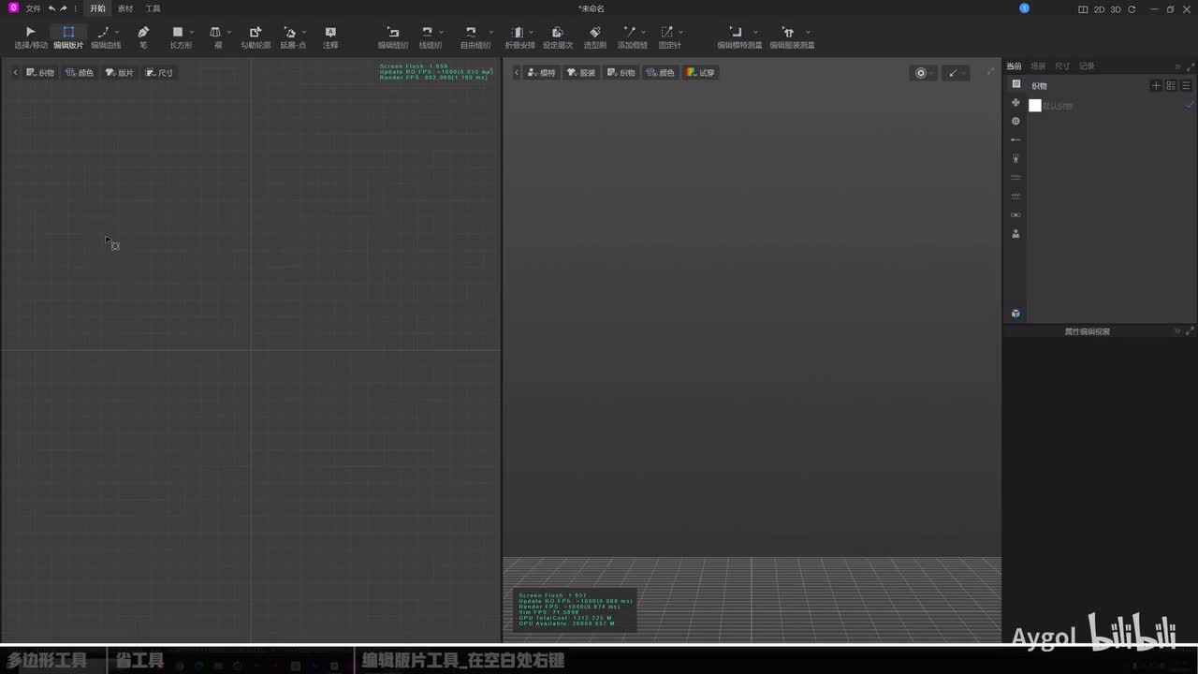The height and width of the screenshot is (674, 1198).
Task: Open the 记录 tab in the right panel
Action: coord(1087,66)
